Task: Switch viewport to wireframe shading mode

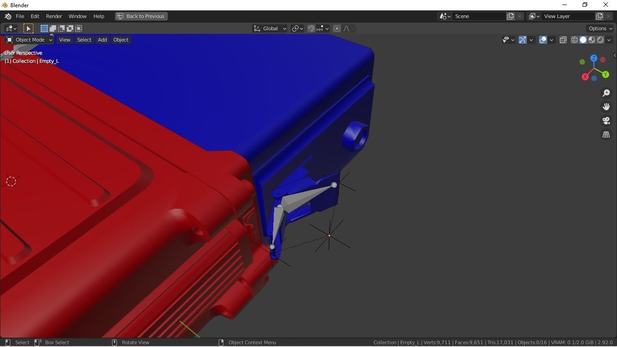Action: 574,40
